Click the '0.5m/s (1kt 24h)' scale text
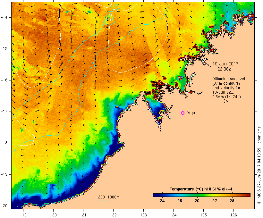This screenshot has width=263, height=218. pyautogui.click(x=226, y=97)
